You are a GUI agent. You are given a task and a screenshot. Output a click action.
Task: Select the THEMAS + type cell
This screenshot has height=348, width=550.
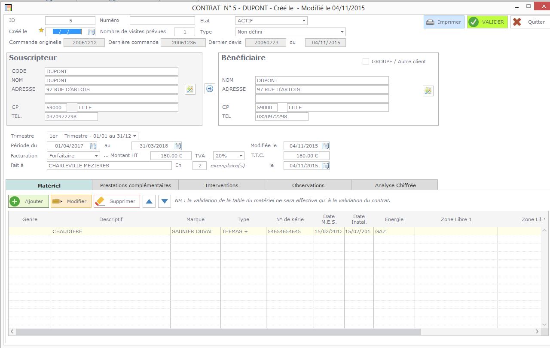click(243, 231)
